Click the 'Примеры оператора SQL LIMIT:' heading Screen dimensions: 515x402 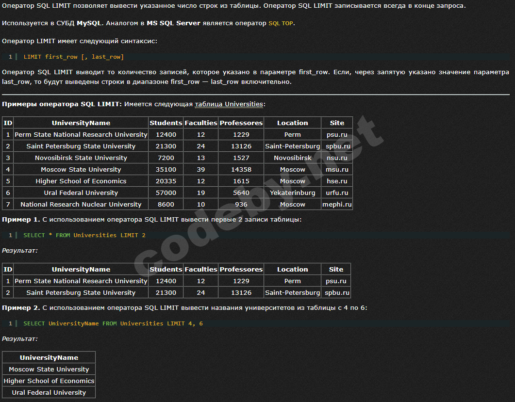tap(62, 104)
